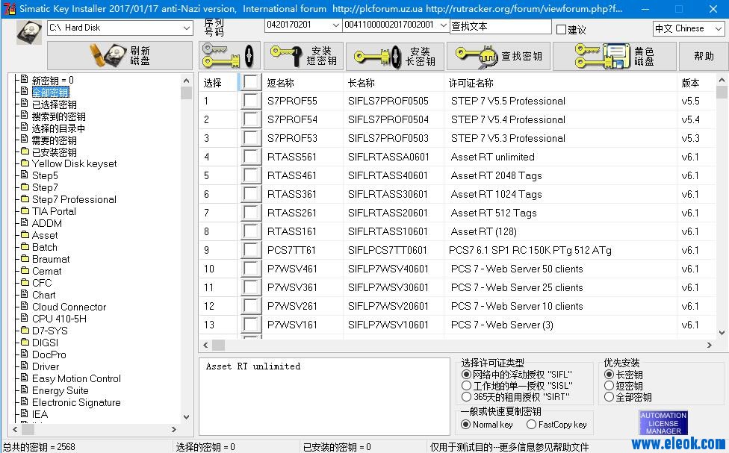The image size is (729, 453).
Task: Click install short key button (安装短密钥)
Action: tap(303, 56)
